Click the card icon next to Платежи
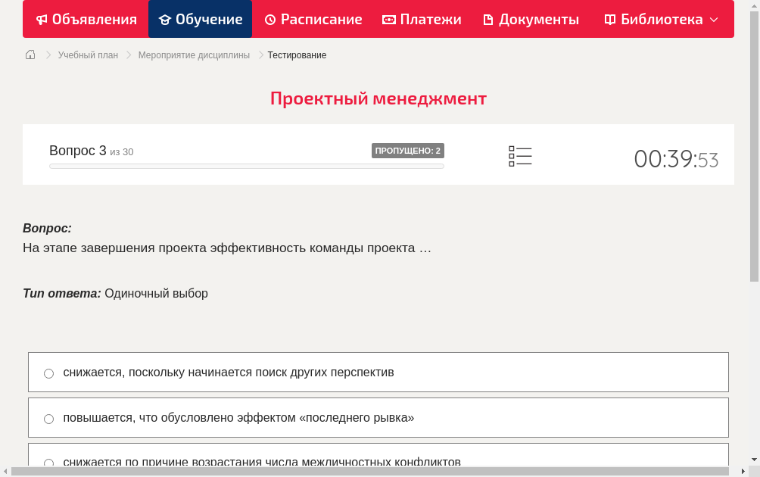 (x=388, y=19)
